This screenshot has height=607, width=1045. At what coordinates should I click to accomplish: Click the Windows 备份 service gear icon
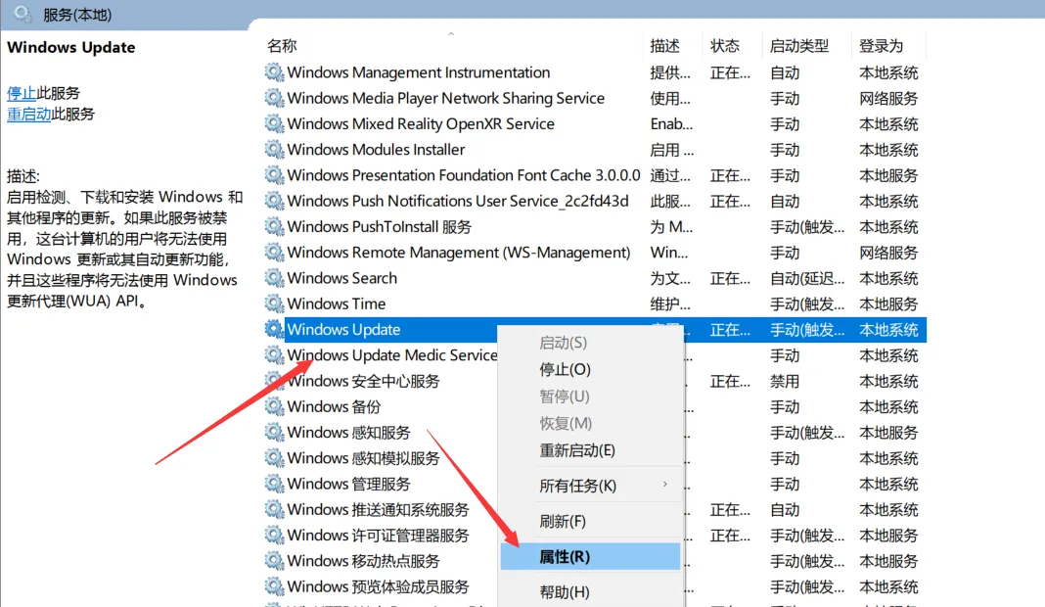[x=275, y=406]
